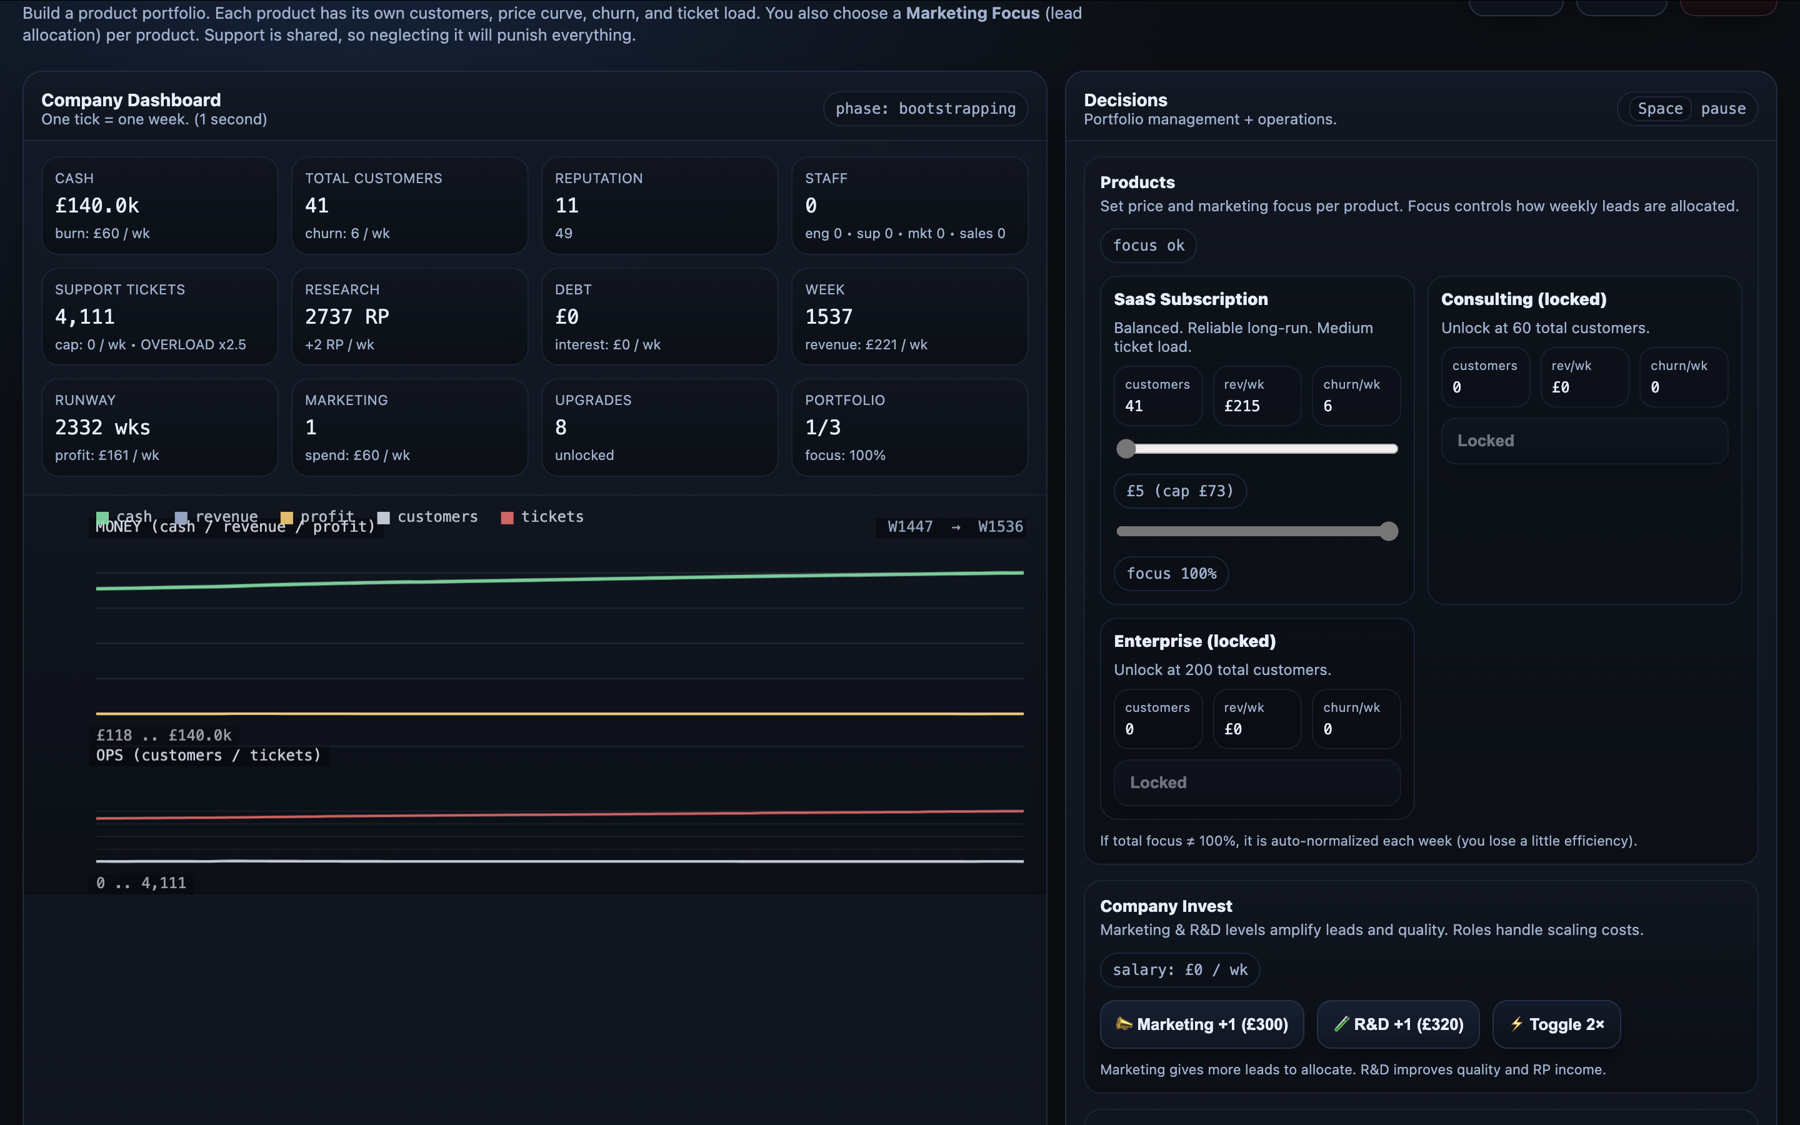Image resolution: width=1800 pixels, height=1125 pixels.
Task: Click the Consulting Locked box
Action: 1584,441
